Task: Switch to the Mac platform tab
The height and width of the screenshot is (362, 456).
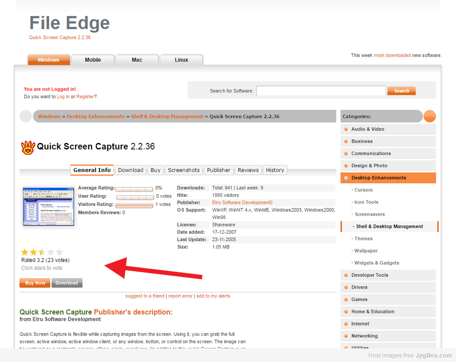Action: pyautogui.click(x=137, y=60)
